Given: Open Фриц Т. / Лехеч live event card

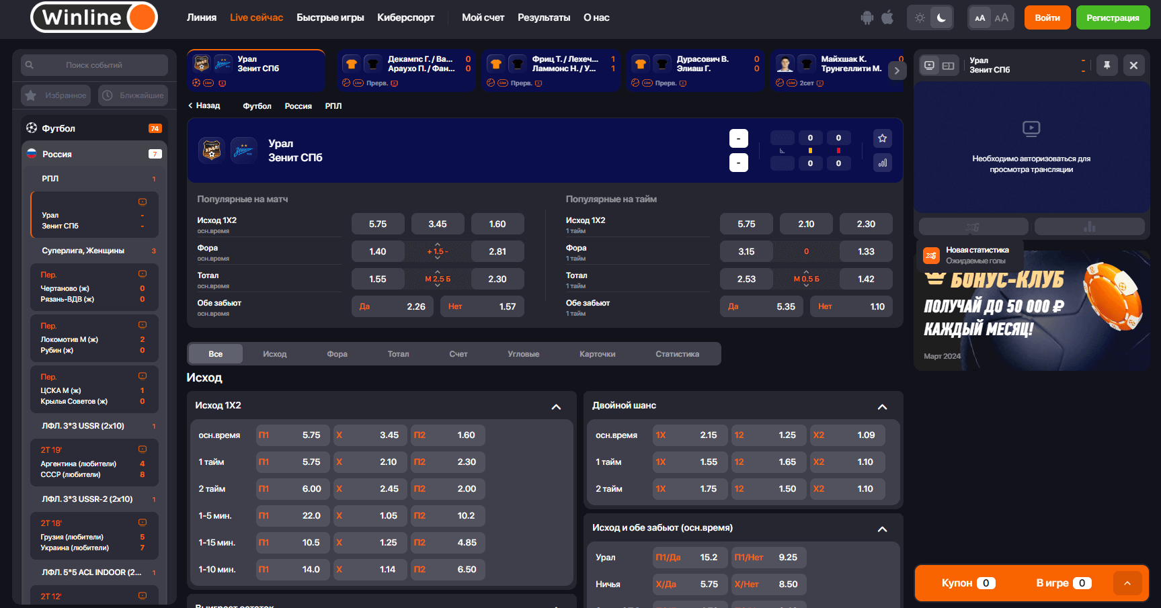Looking at the screenshot, I should (x=551, y=71).
